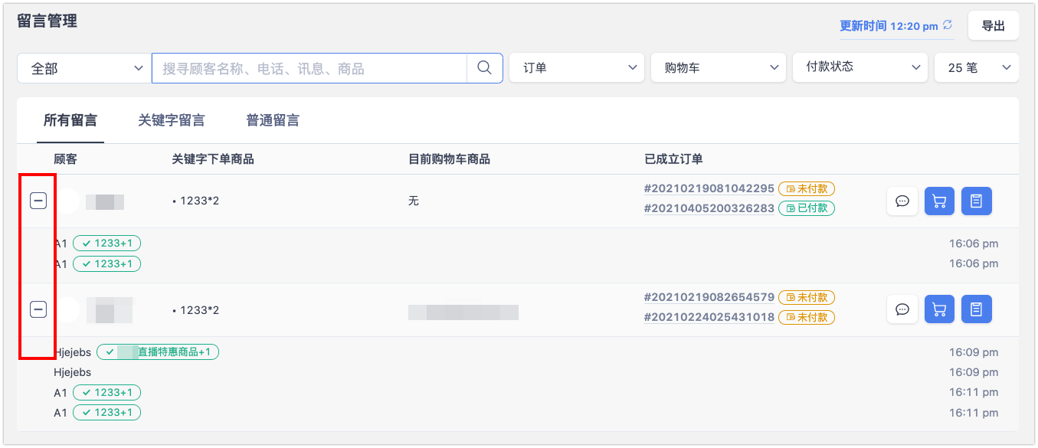
Task: Click the 已成立订单 column header
Action: 673,159
